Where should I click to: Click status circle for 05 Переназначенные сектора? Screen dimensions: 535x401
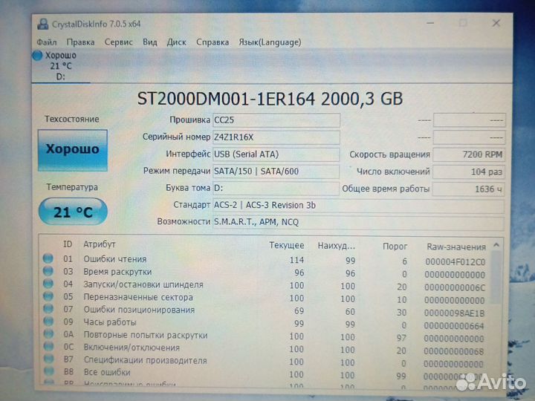pos(48,296)
